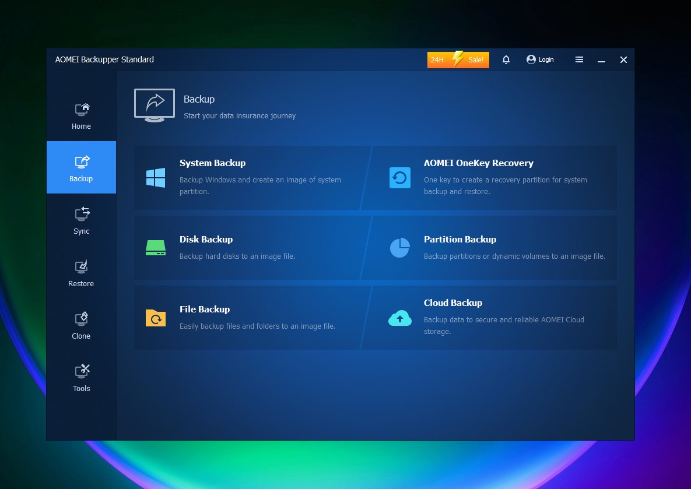
Task: Open the Clone section
Action: [x=81, y=325]
